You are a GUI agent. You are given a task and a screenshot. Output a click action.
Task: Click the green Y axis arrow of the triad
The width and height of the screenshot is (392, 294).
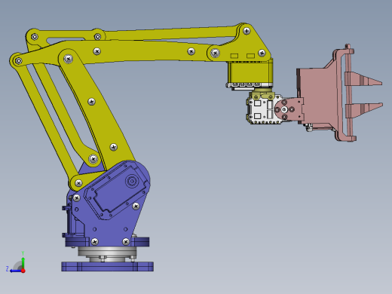pyautogui.click(x=23, y=262)
